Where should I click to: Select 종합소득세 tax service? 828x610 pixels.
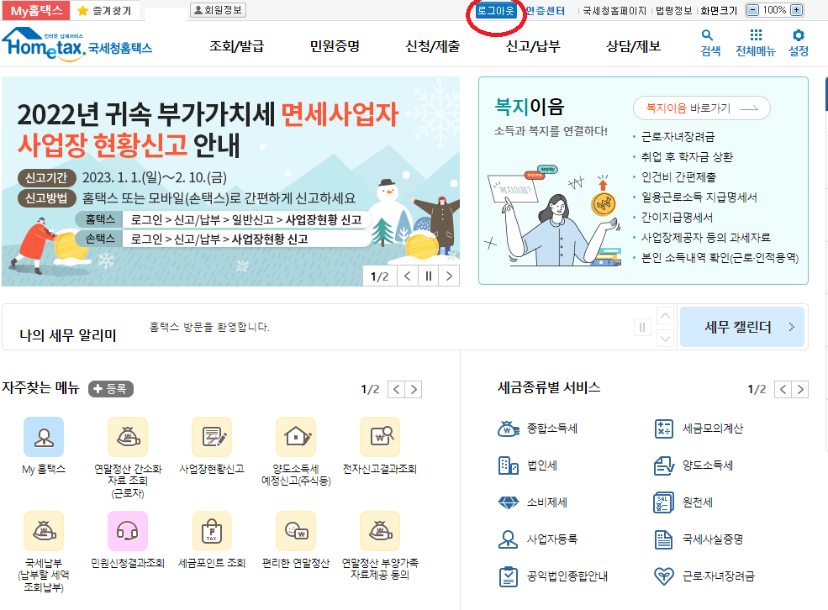point(537,429)
